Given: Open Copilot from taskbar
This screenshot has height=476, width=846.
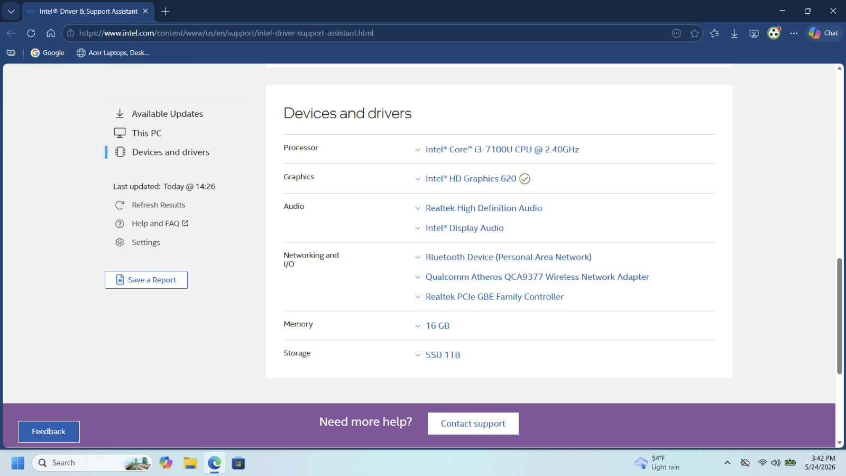Looking at the screenshot, I should pos(166,463).
